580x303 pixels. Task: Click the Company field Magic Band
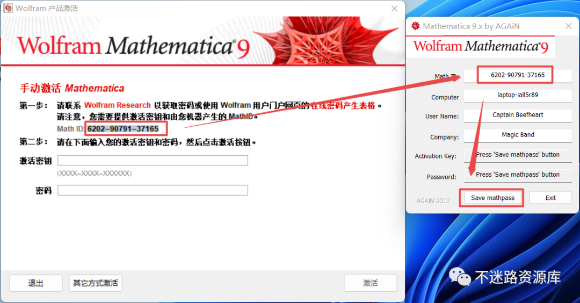[518, 135]
